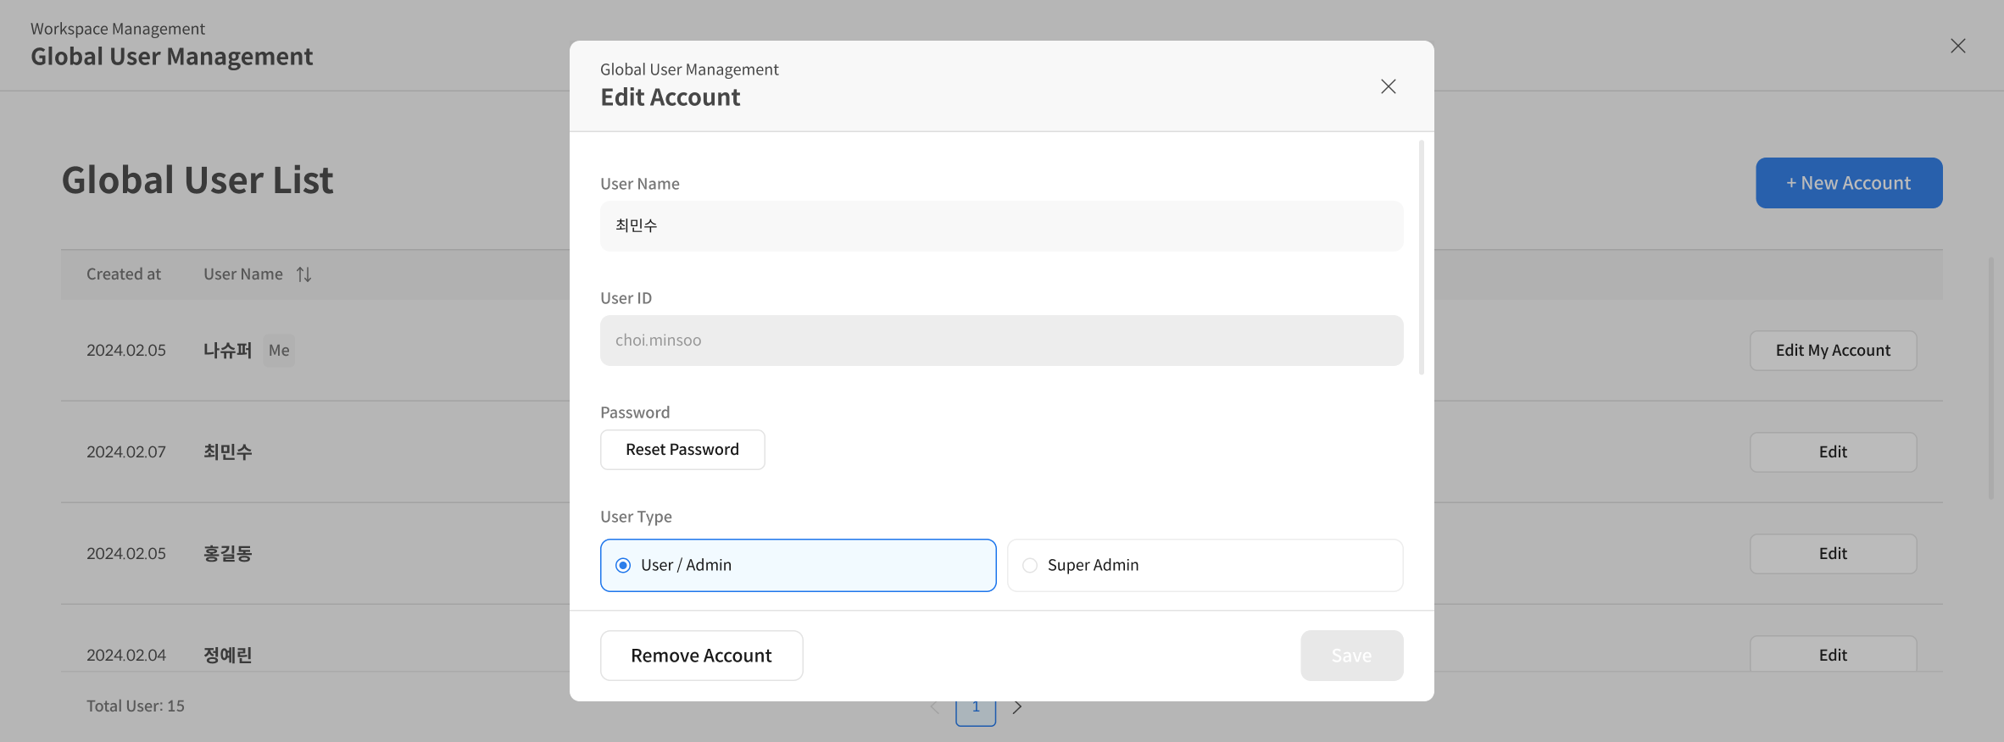Click the disabled User ID field
This screenshot has height=742, width=2004.
(x=1000, y=341)
